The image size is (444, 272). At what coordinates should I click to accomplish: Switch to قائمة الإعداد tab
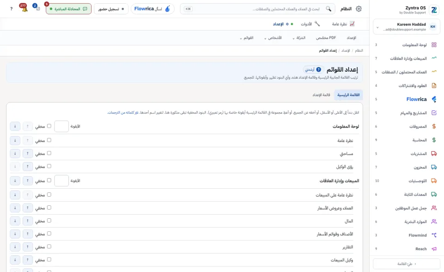321,95
